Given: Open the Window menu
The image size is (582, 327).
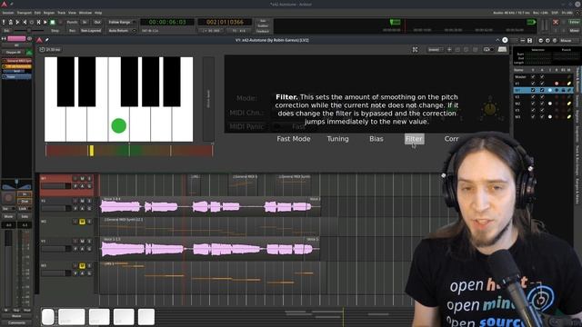Looking at the screenshot, I should pyautogui.click(x=85, y=13).
